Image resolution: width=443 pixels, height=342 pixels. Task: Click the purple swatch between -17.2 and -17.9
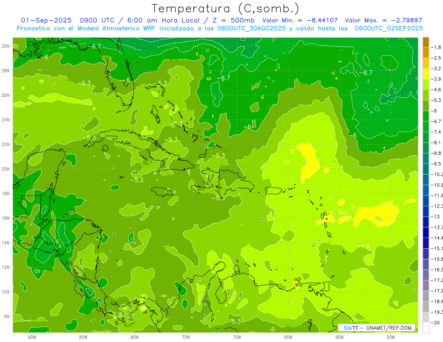click(x=426, y=285)
